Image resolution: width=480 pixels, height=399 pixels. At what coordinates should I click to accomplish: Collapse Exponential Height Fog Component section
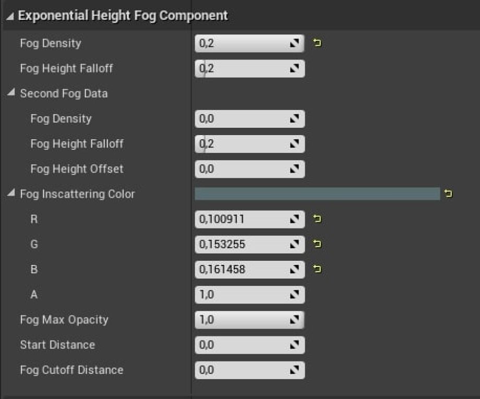[x=10, y=16]
